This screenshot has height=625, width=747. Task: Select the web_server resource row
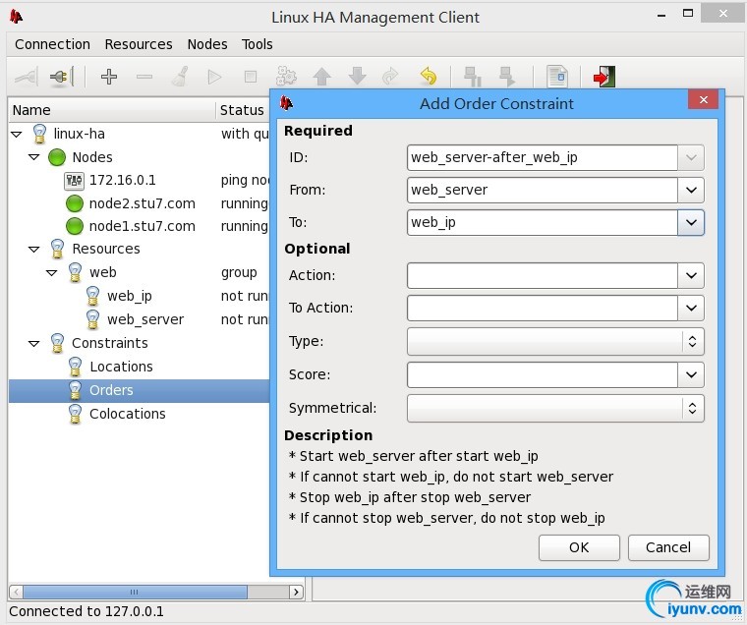click(140, 319)
